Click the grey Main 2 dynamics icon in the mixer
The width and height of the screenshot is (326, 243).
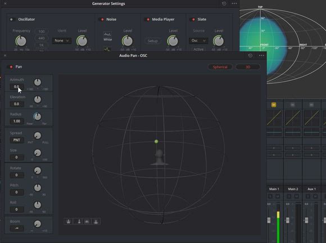coord(292,105)
